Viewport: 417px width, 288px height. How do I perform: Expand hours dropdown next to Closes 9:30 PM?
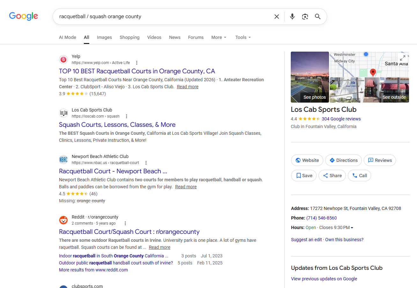pos(352,228)
